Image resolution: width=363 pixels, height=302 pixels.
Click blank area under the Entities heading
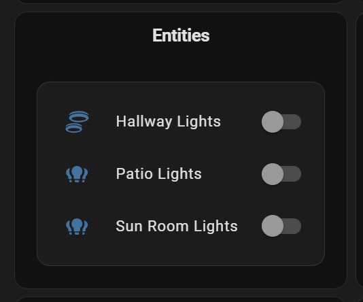(x=181, y=63)
